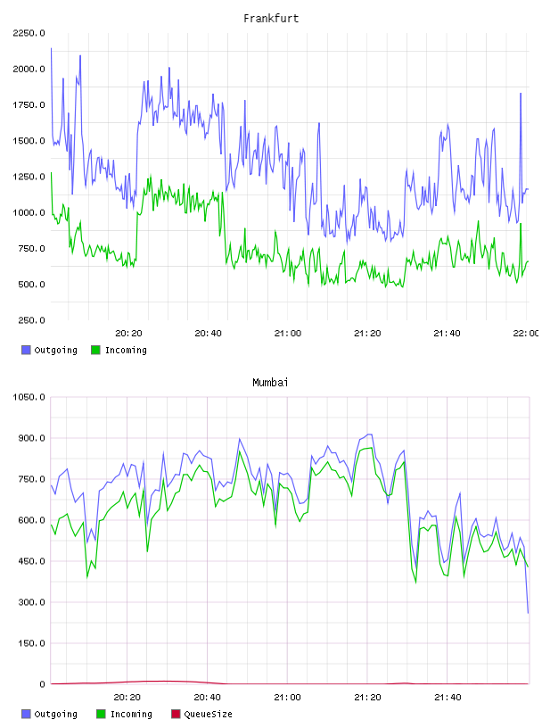Click the Frankfurt chart title
Viewport: 542px width, 728px height.
[x=271, y=19]
